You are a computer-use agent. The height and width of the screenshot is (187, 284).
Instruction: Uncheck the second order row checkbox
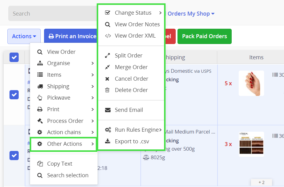[x=14, y=156]
